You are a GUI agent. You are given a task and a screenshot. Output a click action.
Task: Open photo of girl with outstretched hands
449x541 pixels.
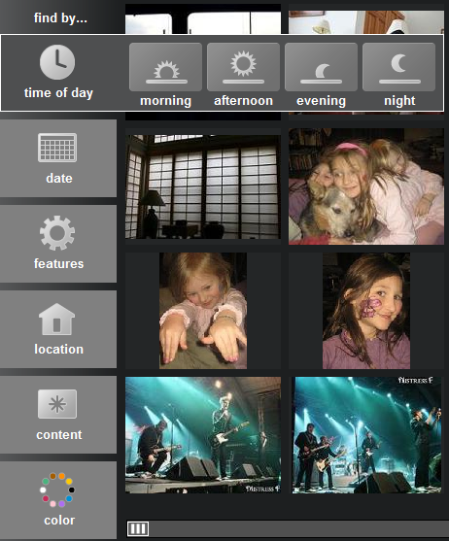203,311
